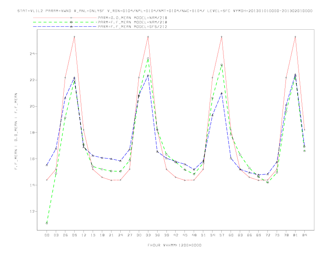Image resolution: width=332 pixels, height=256 pixels.
Task: Select legend entry PARM=F.F_MEAN MODEL=GFS/212
Action: point(132,27)
